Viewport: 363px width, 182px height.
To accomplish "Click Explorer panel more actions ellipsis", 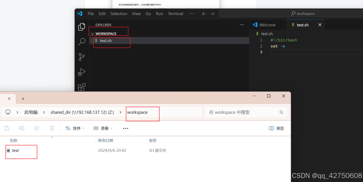I will point(242,25).
